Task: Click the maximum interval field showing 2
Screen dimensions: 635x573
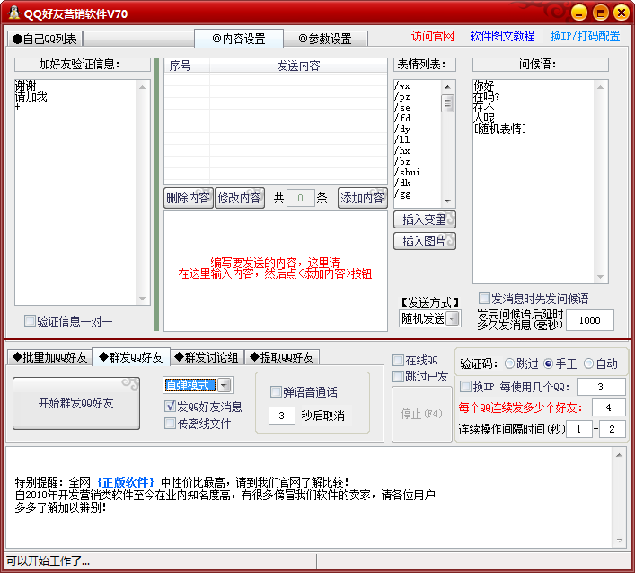Action: coord(612,429)
